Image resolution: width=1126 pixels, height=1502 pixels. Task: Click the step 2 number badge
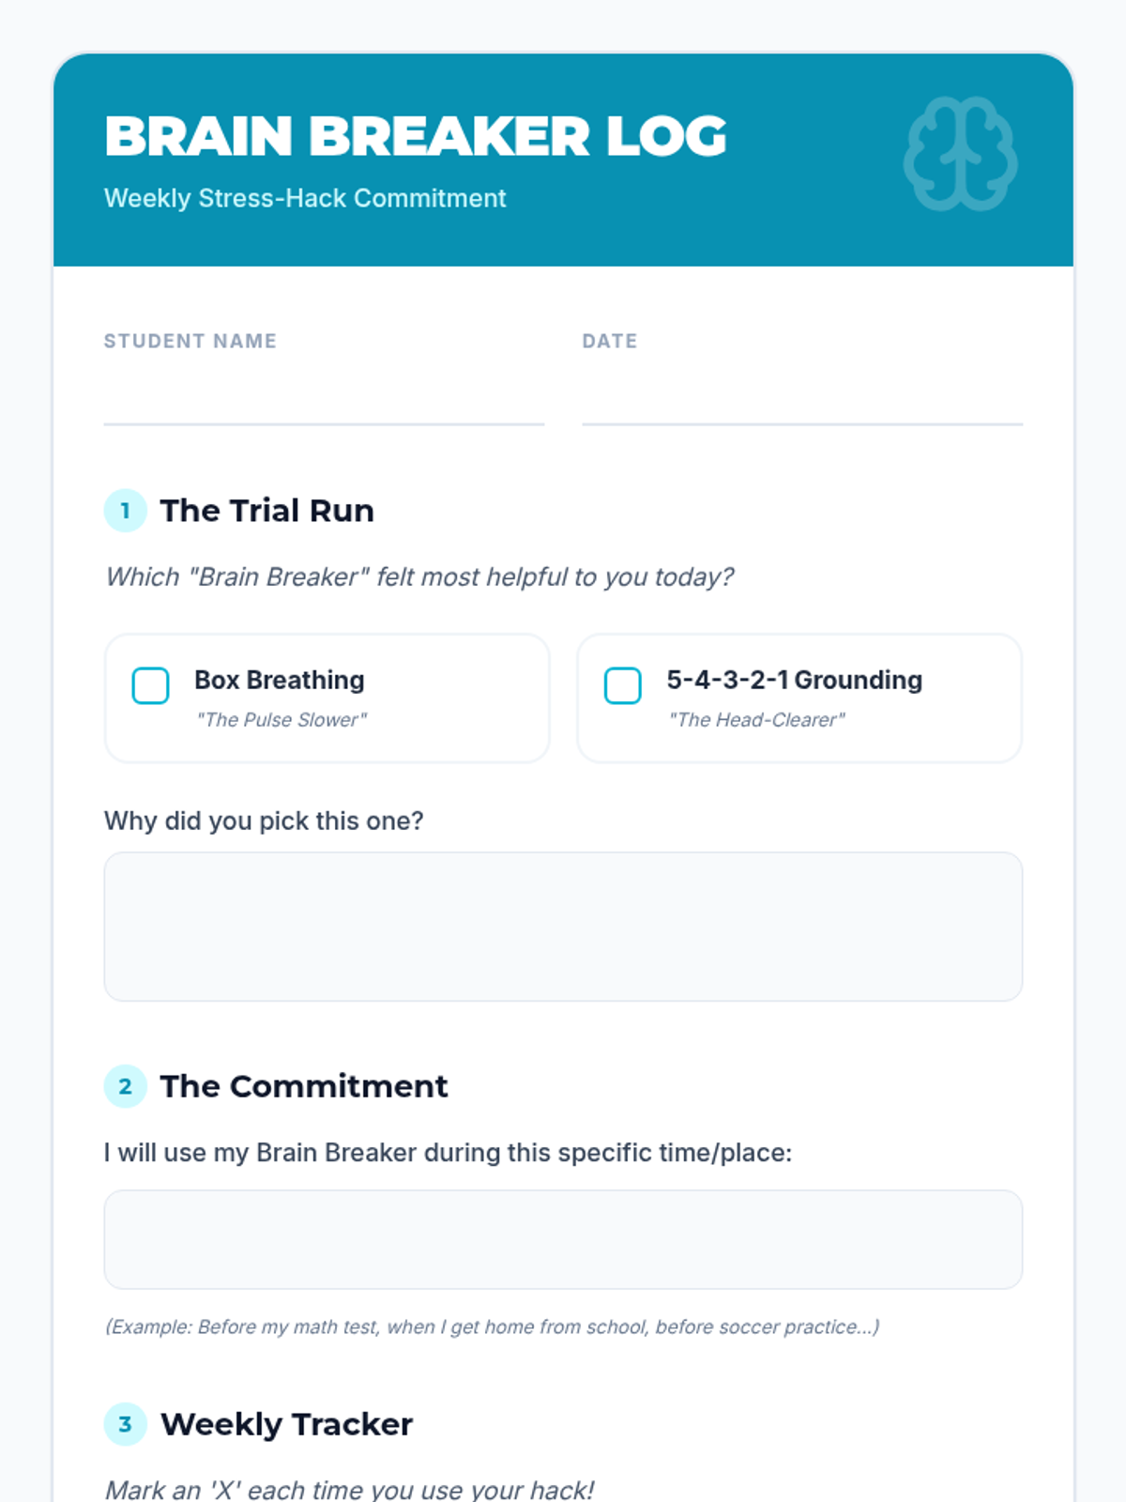[x=125, y=1086]
